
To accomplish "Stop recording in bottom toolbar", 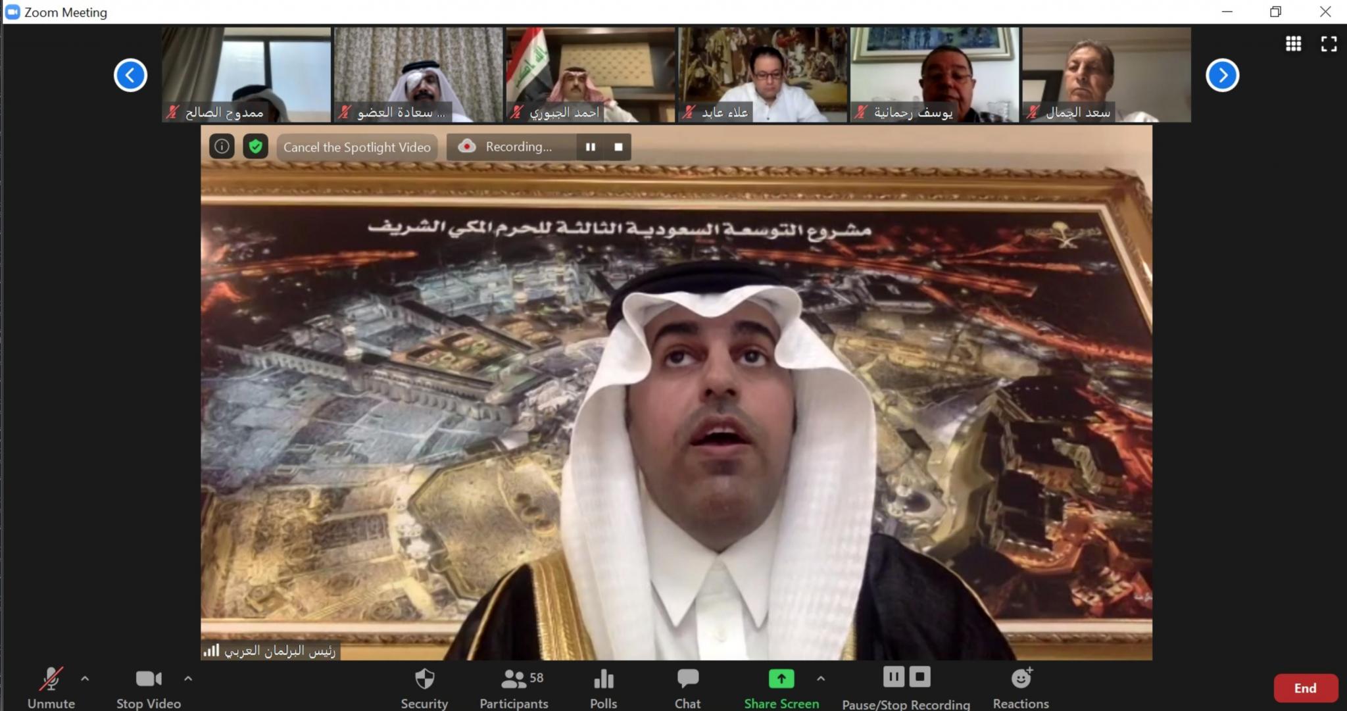I will pyautogui.click(x=919, y=677).
